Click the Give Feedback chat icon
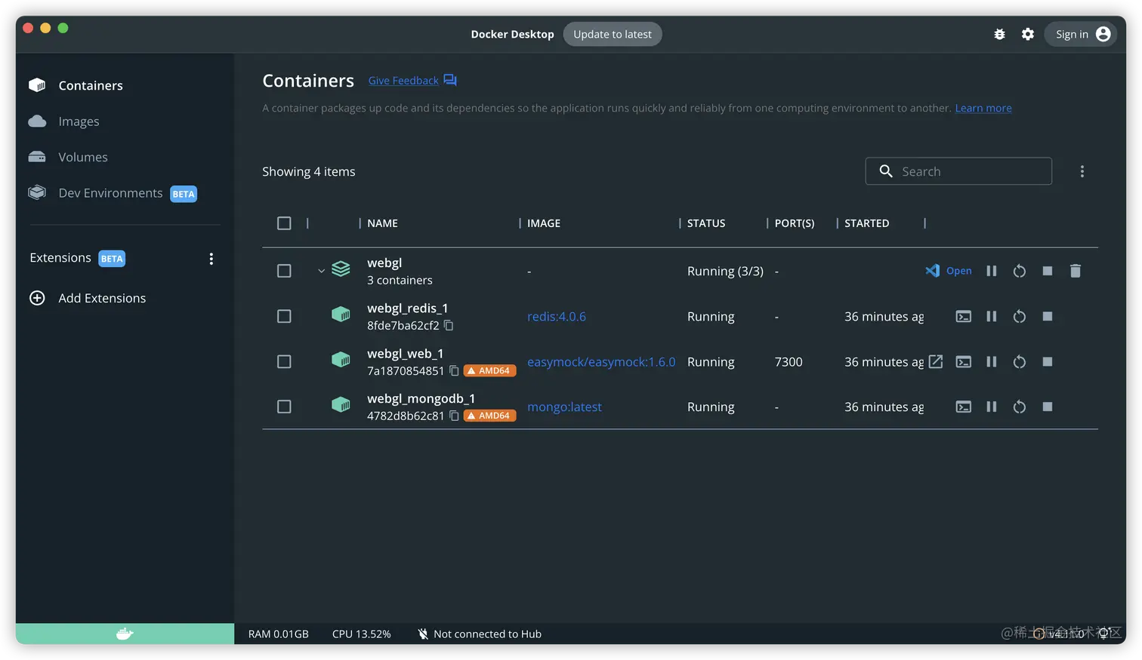Viewport: 1142px width, 660px height. click(x=450, y=80)
